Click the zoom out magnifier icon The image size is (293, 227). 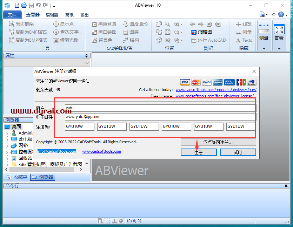pyautogui.click(x=177, y=32)
